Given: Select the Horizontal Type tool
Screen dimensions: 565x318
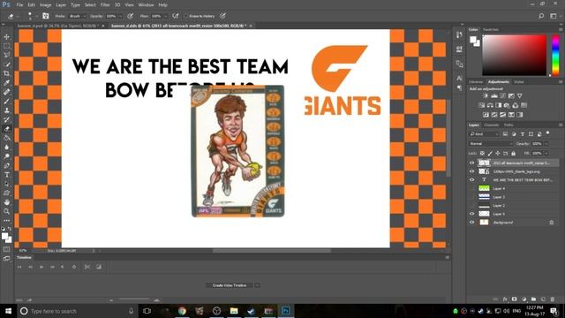Looking at the screenshot, I should (6, 175).
